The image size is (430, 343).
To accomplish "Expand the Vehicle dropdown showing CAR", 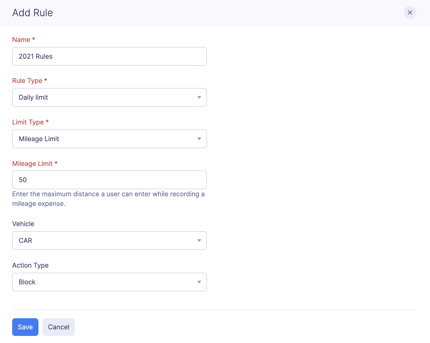I will tap(109, 241).
